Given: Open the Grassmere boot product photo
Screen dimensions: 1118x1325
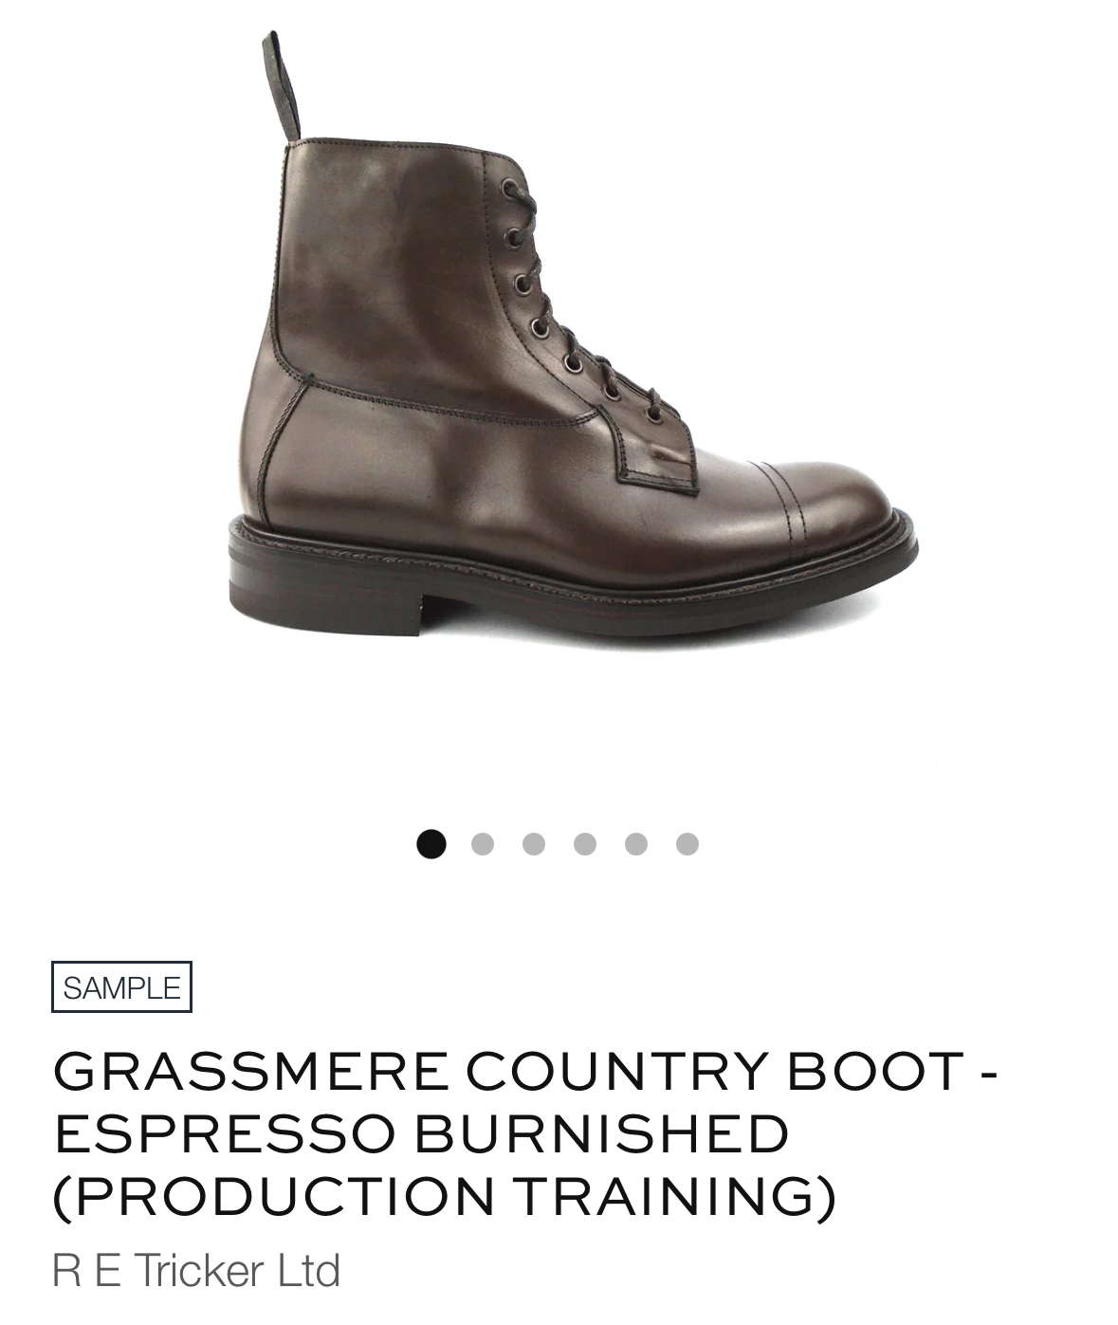Looking at the screenshot, I should click(573, 341).
